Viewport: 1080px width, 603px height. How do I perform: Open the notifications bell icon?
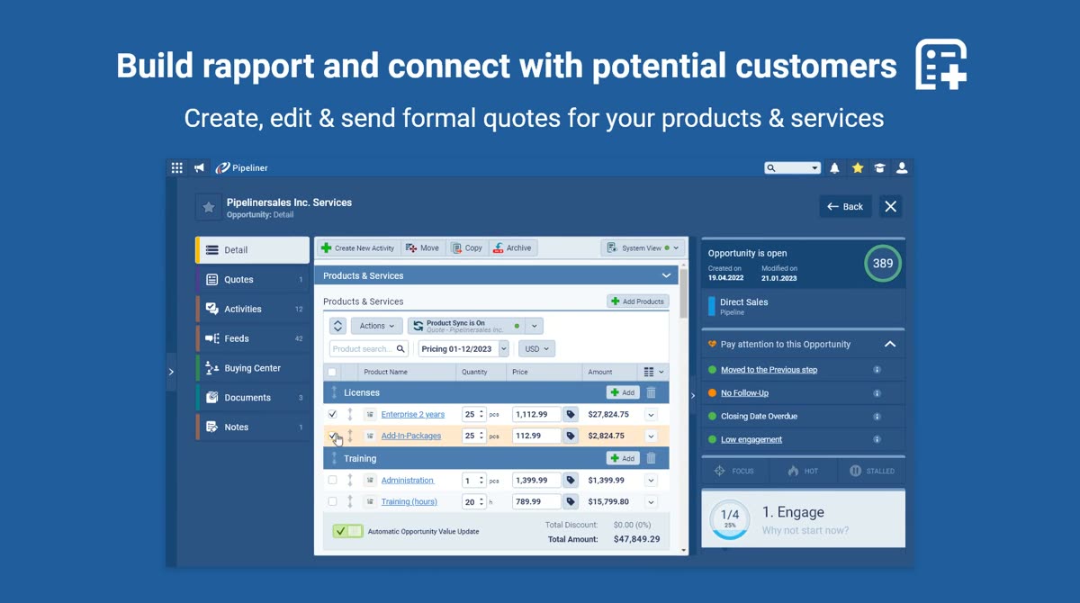point(834,167)
